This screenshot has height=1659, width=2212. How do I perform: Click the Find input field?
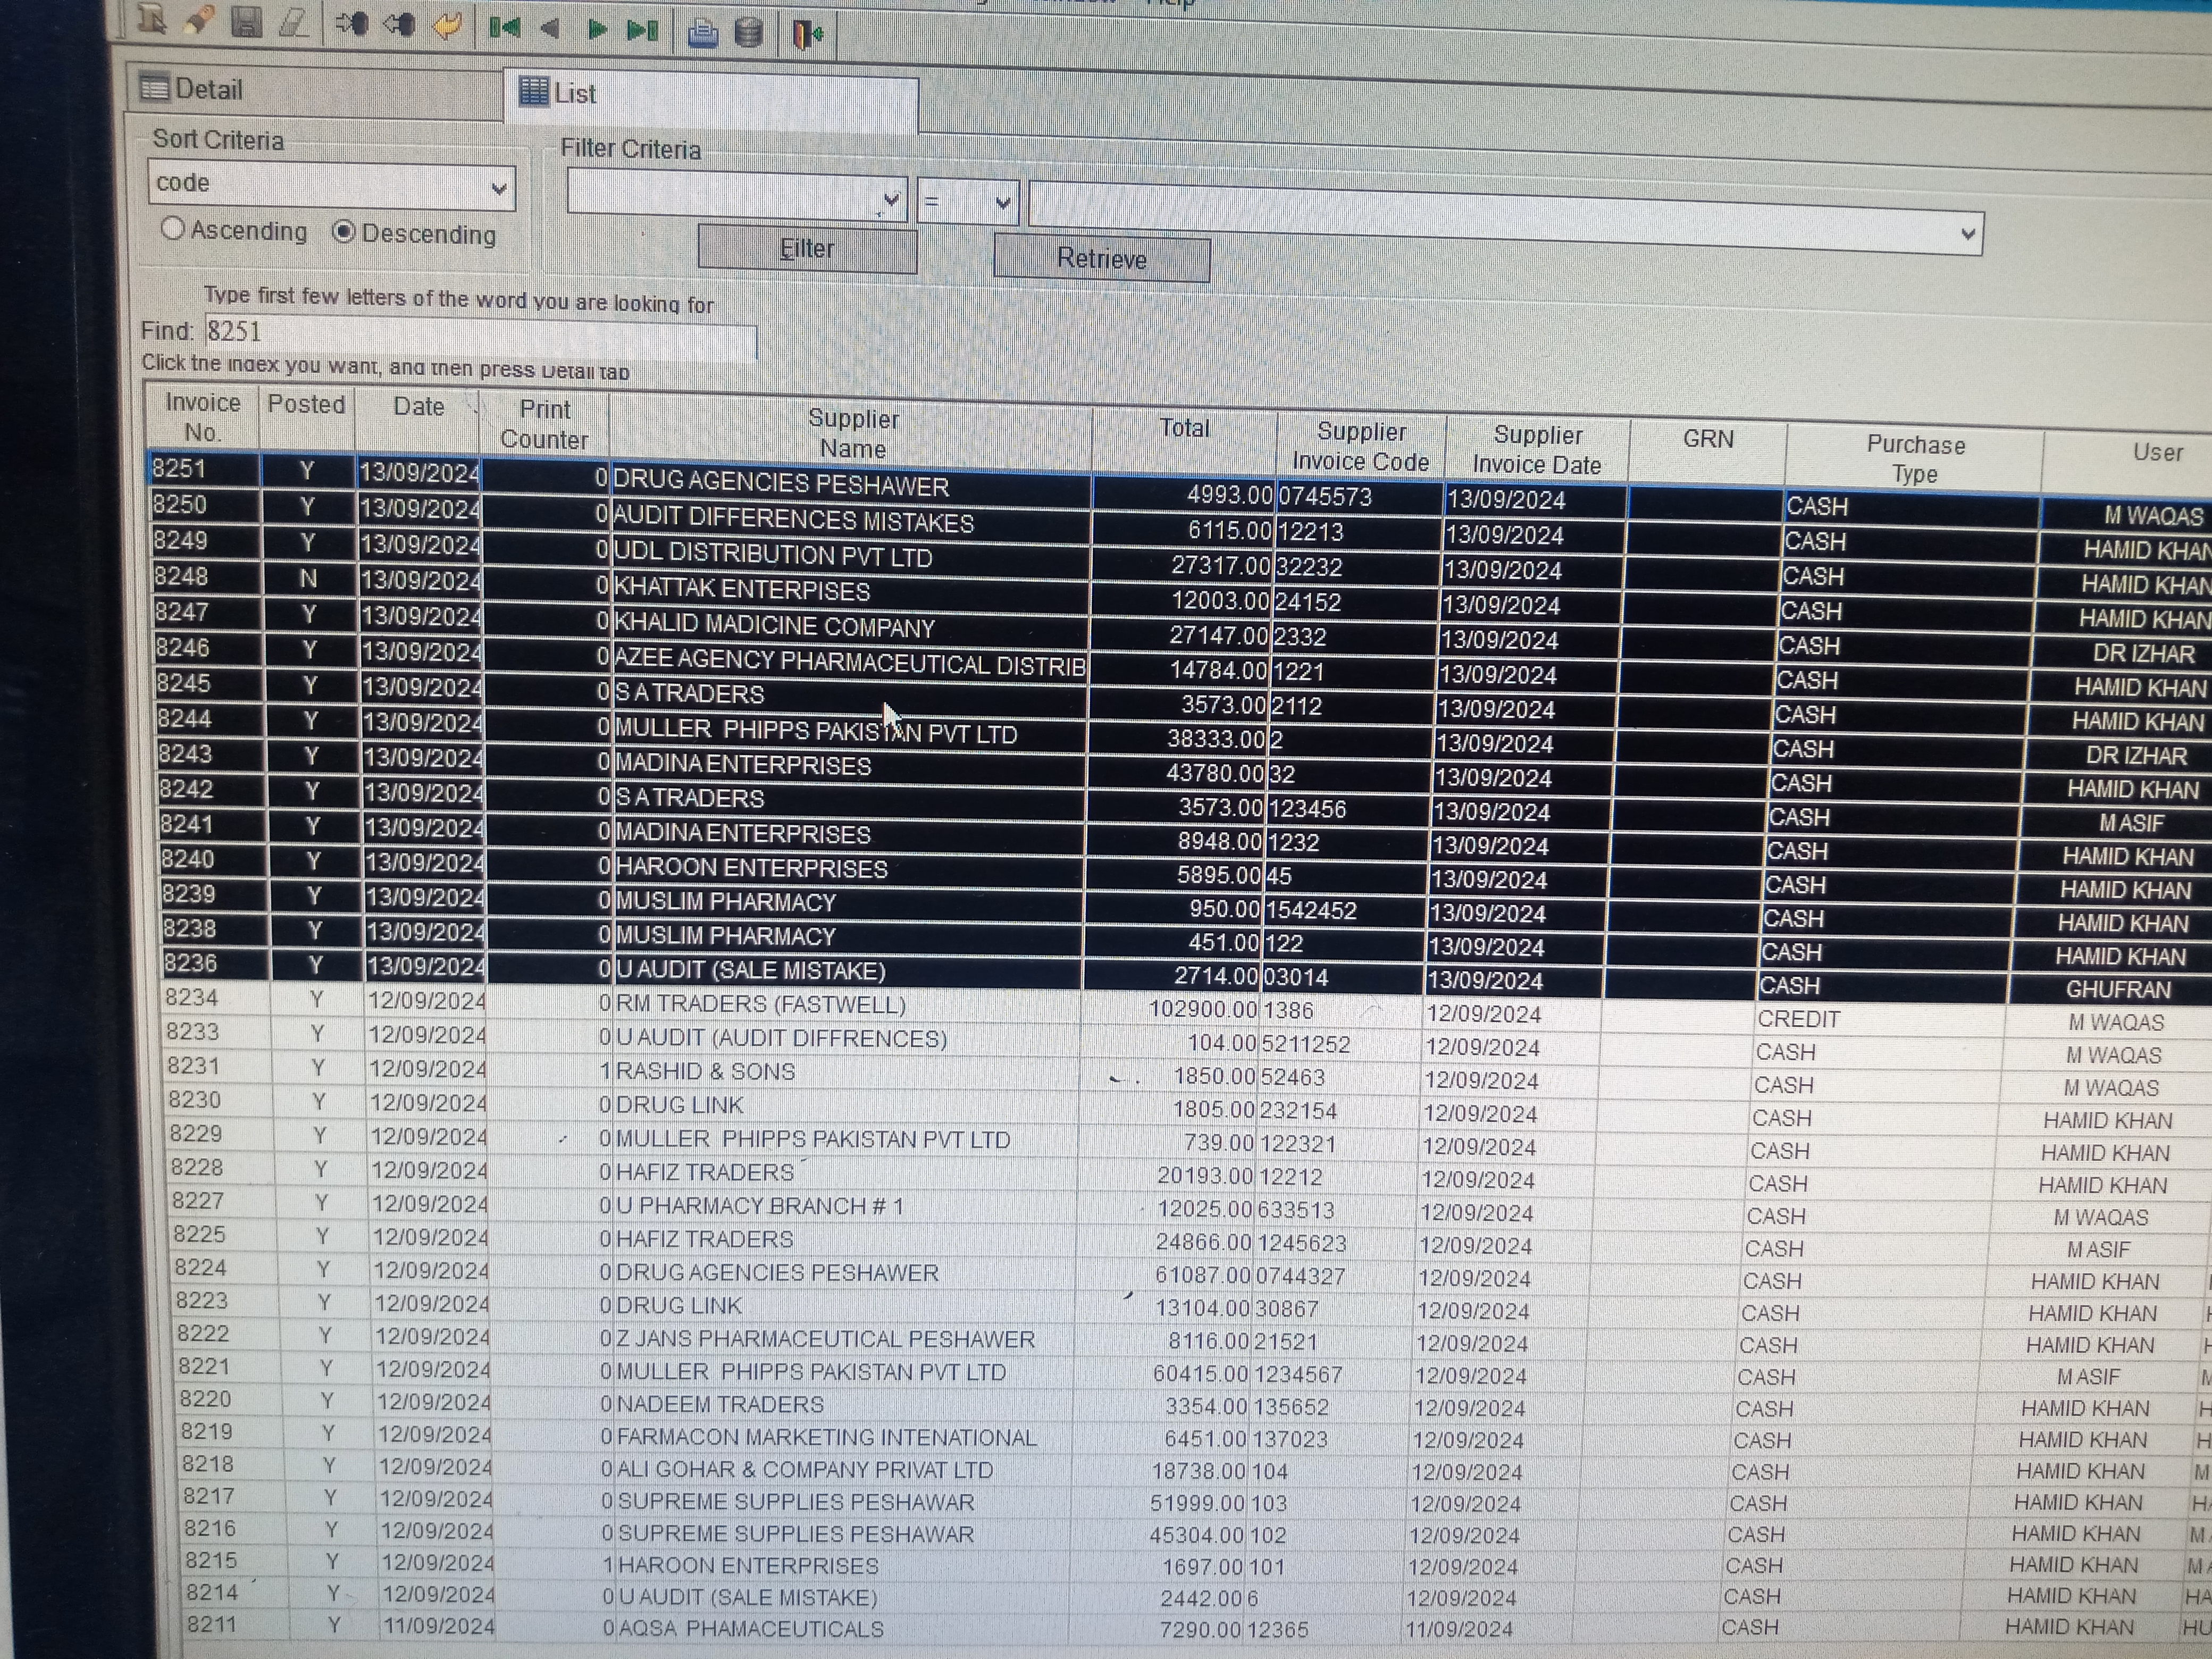480,335
